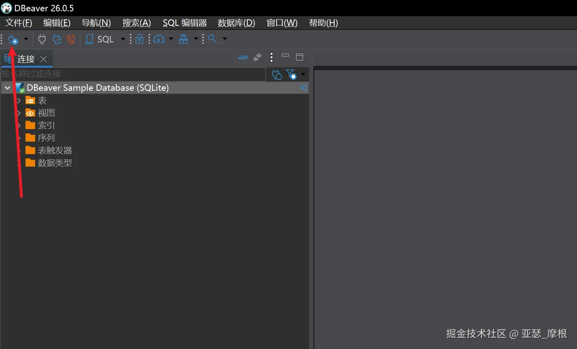Open the 搜索(A) menu

(137, 23)
